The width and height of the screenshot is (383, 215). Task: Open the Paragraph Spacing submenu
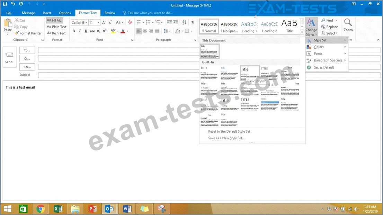(x=327, y=60)
